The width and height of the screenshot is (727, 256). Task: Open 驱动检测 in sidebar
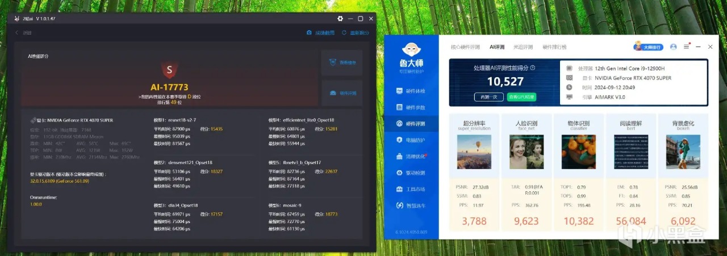click(x=411, y=173)
